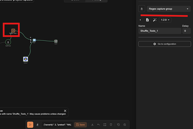Click the Delay label

click(x=185, y=26)
